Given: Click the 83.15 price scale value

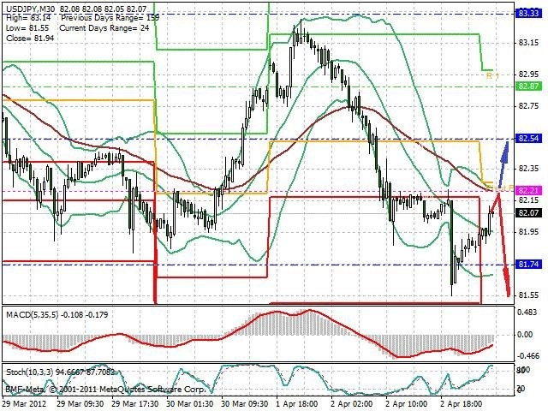Looking at the screenshot, I should tap(528, 43).
